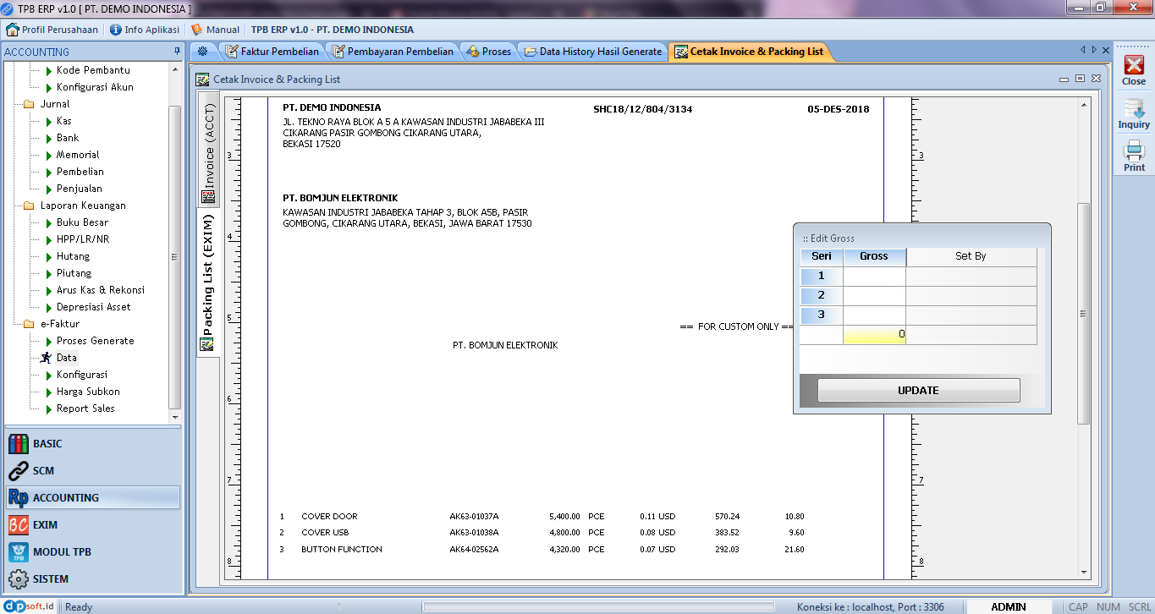The height and width of the screenshot is (614, 1155).
Task: Open the SISTEM settings module
Action: pos(50,579)
